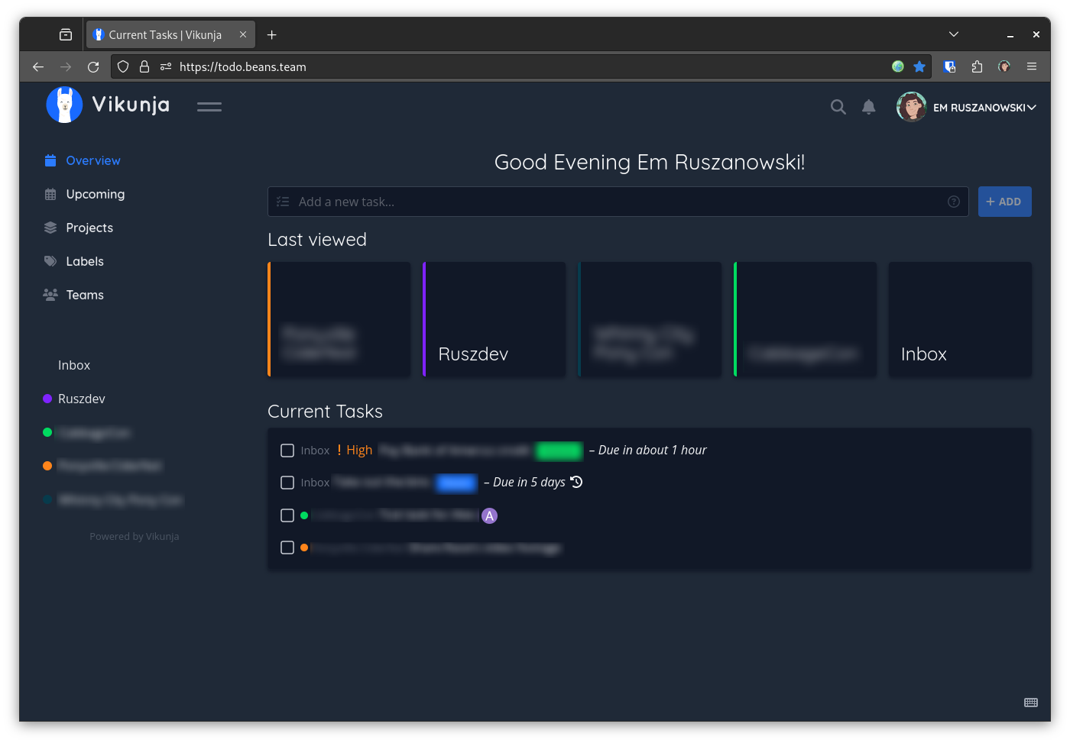Click the High priority label

click(x=355, y=451)
